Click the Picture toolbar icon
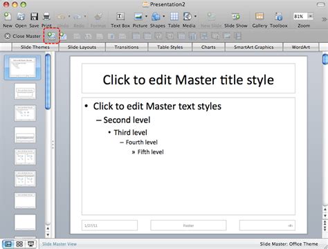The image size is (328, 249). (138, 17)
